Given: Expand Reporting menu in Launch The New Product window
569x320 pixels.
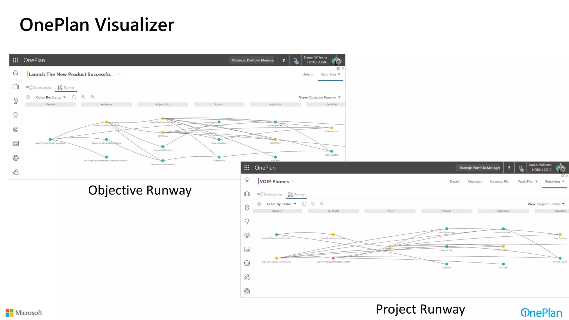Looking at the screenshot, I should [330, 74].
